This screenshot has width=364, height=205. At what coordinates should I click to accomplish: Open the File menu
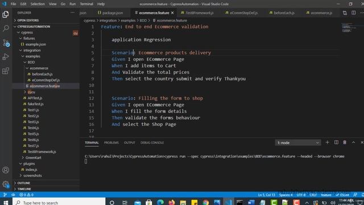[13, 4]
